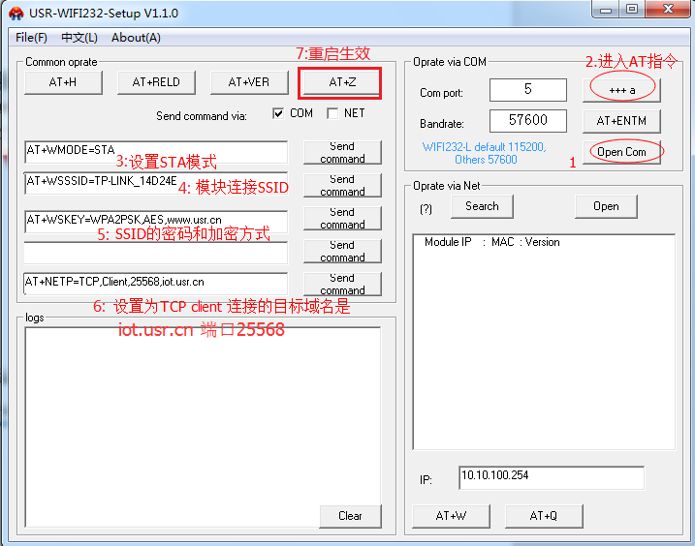Open the File(F) menu

pyautogui.click(x=31, y=38)
